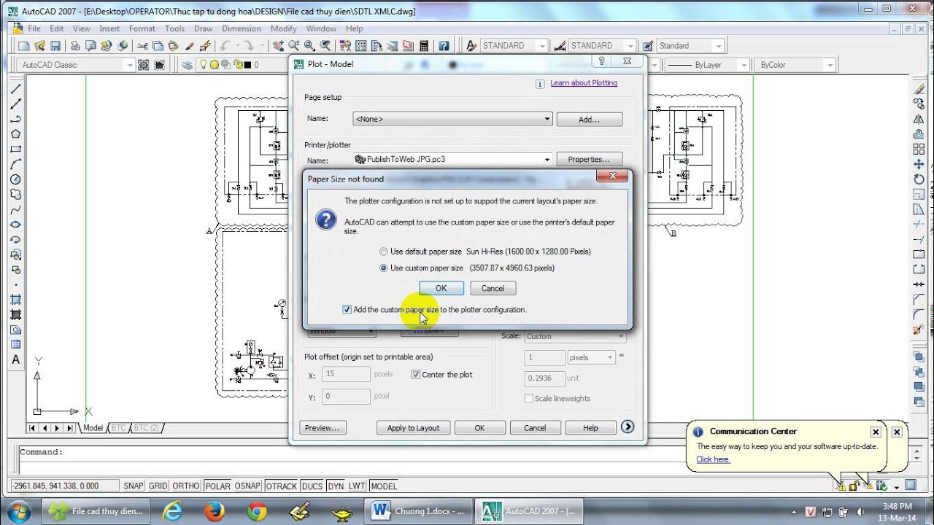Viewport: 934px width, 525px height.
Task: Click the Cut scissors icon
Action: [142, 45]
